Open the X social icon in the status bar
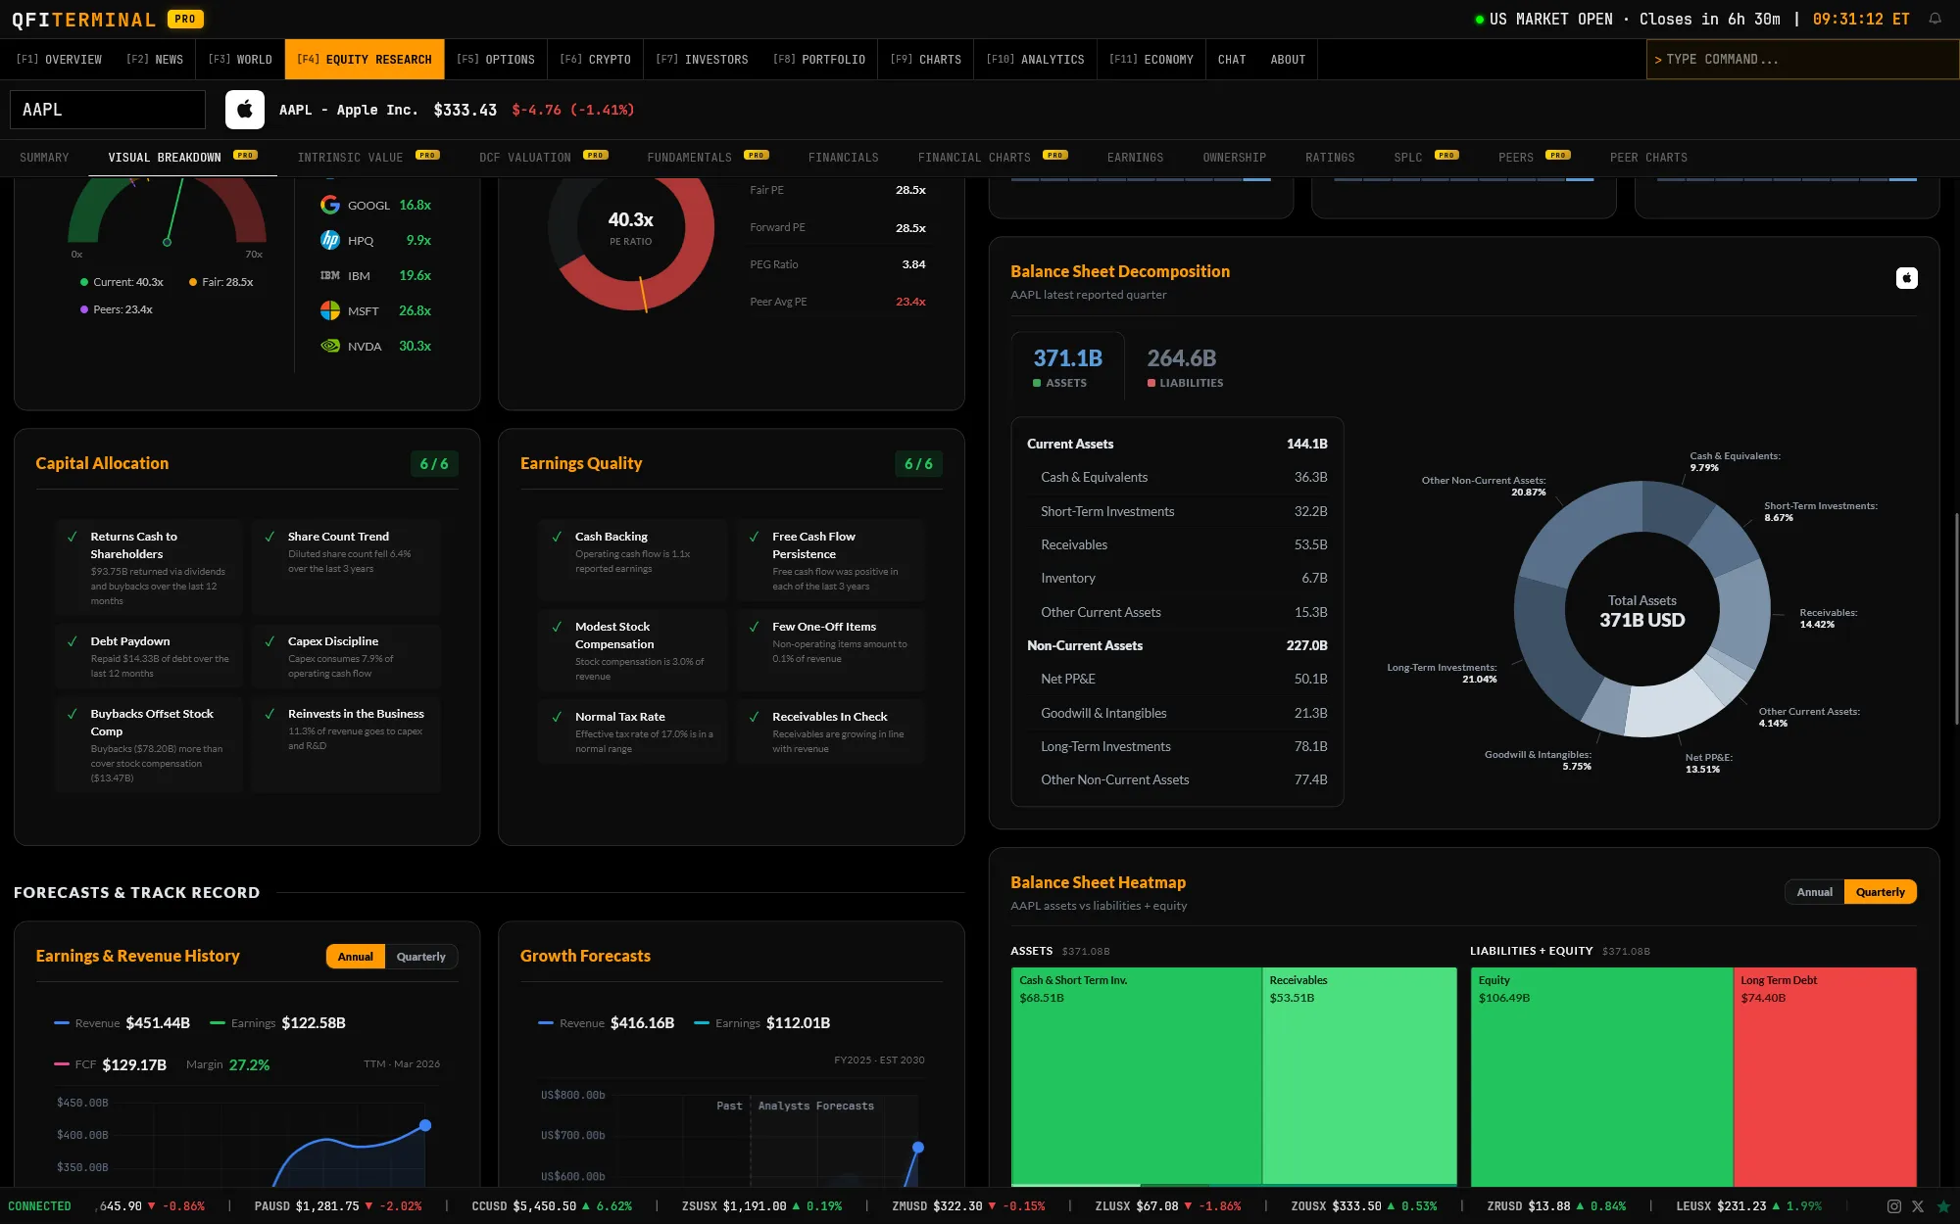 1918,1206
